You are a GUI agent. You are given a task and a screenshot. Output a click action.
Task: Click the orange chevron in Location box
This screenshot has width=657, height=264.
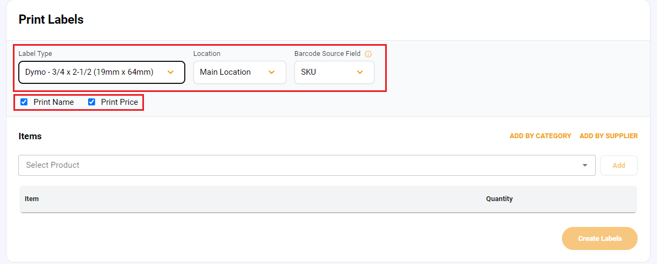[x=272, y=72]
